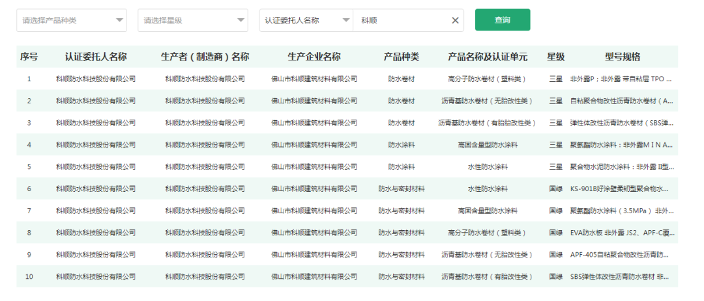Click 防水与密封材料 product type in row 7
This screenshot has width=704, height=301.
coord(402,211)
